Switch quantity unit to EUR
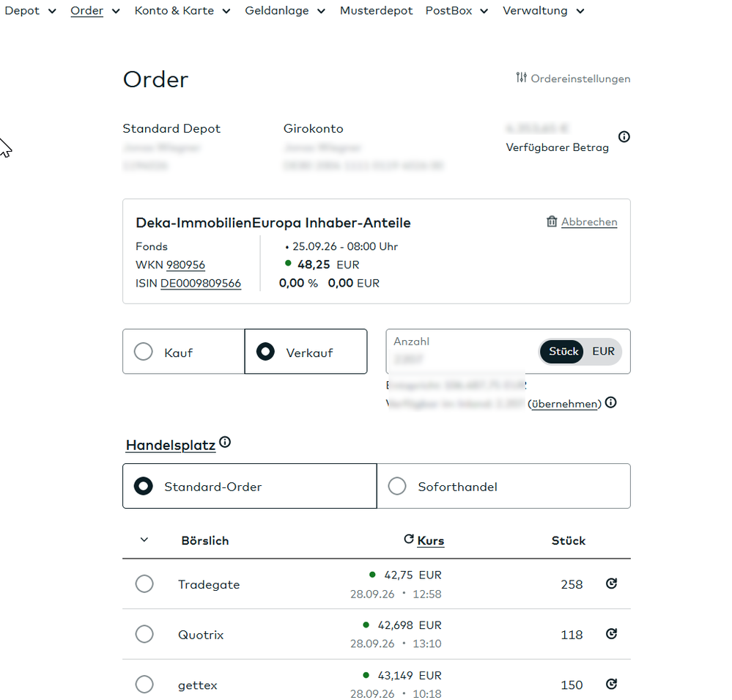 pyautogui.click(x=603, y=351)
